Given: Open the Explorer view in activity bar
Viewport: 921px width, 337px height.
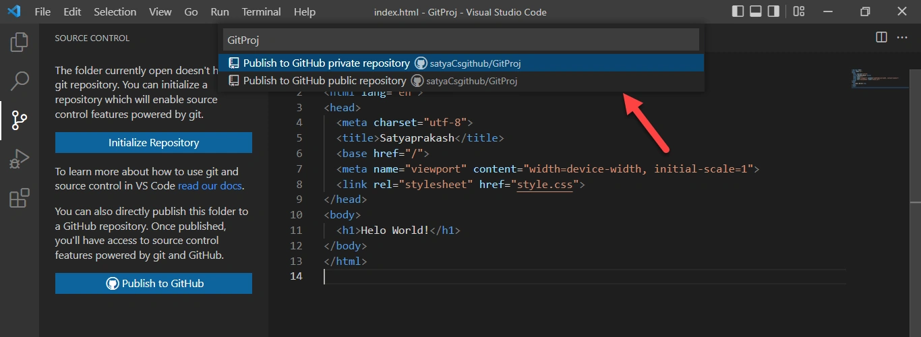Looking at the screenshot, I should pos(20,42).
